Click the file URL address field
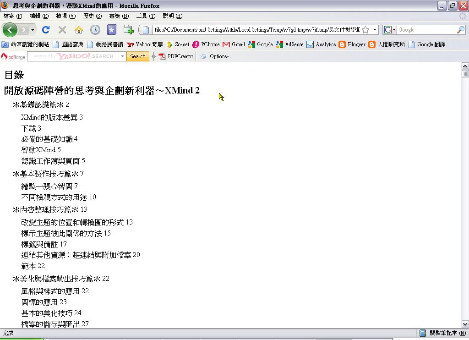Viewport: 469px width, 340px height. point(257,30)
